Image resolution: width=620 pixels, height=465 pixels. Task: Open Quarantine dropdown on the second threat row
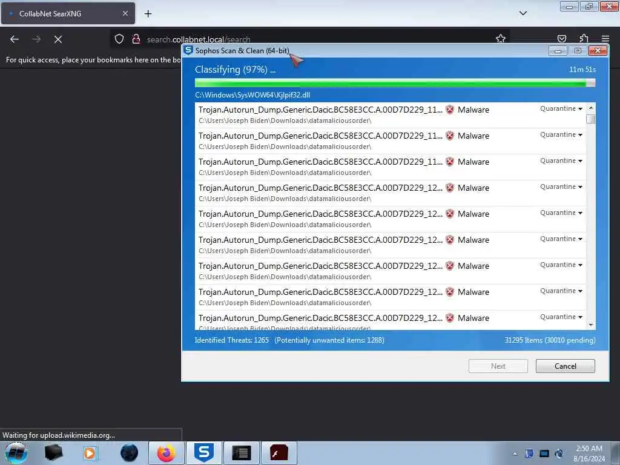pos(561,134)
